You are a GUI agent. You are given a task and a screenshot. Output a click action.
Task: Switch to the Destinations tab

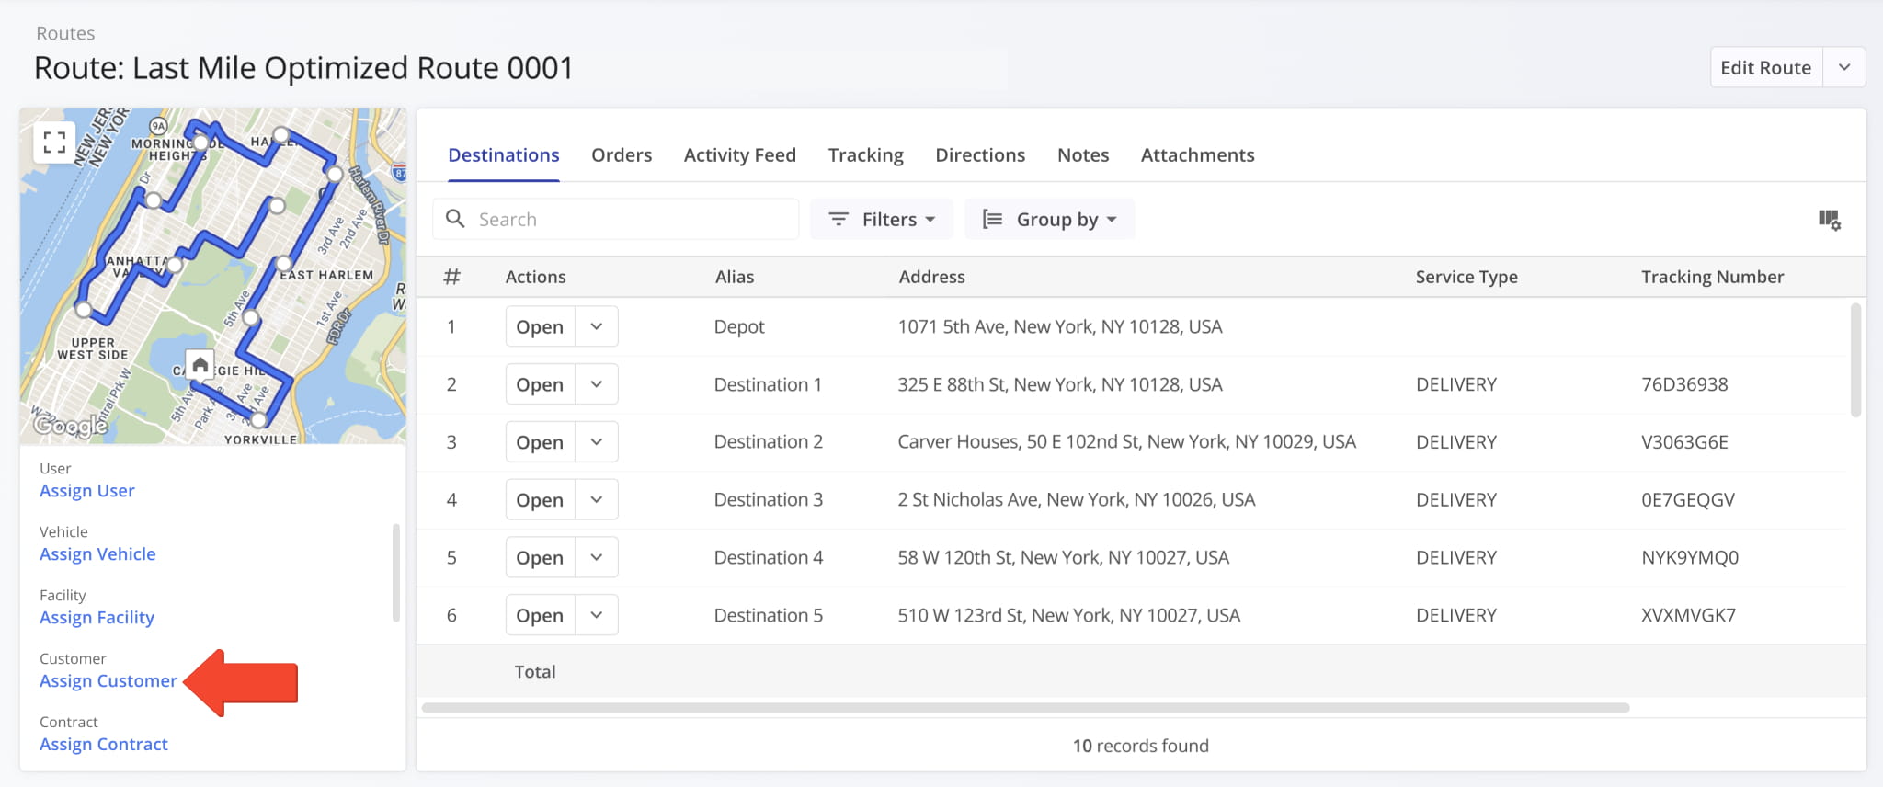pyautogui.click(x=504, y=154)
